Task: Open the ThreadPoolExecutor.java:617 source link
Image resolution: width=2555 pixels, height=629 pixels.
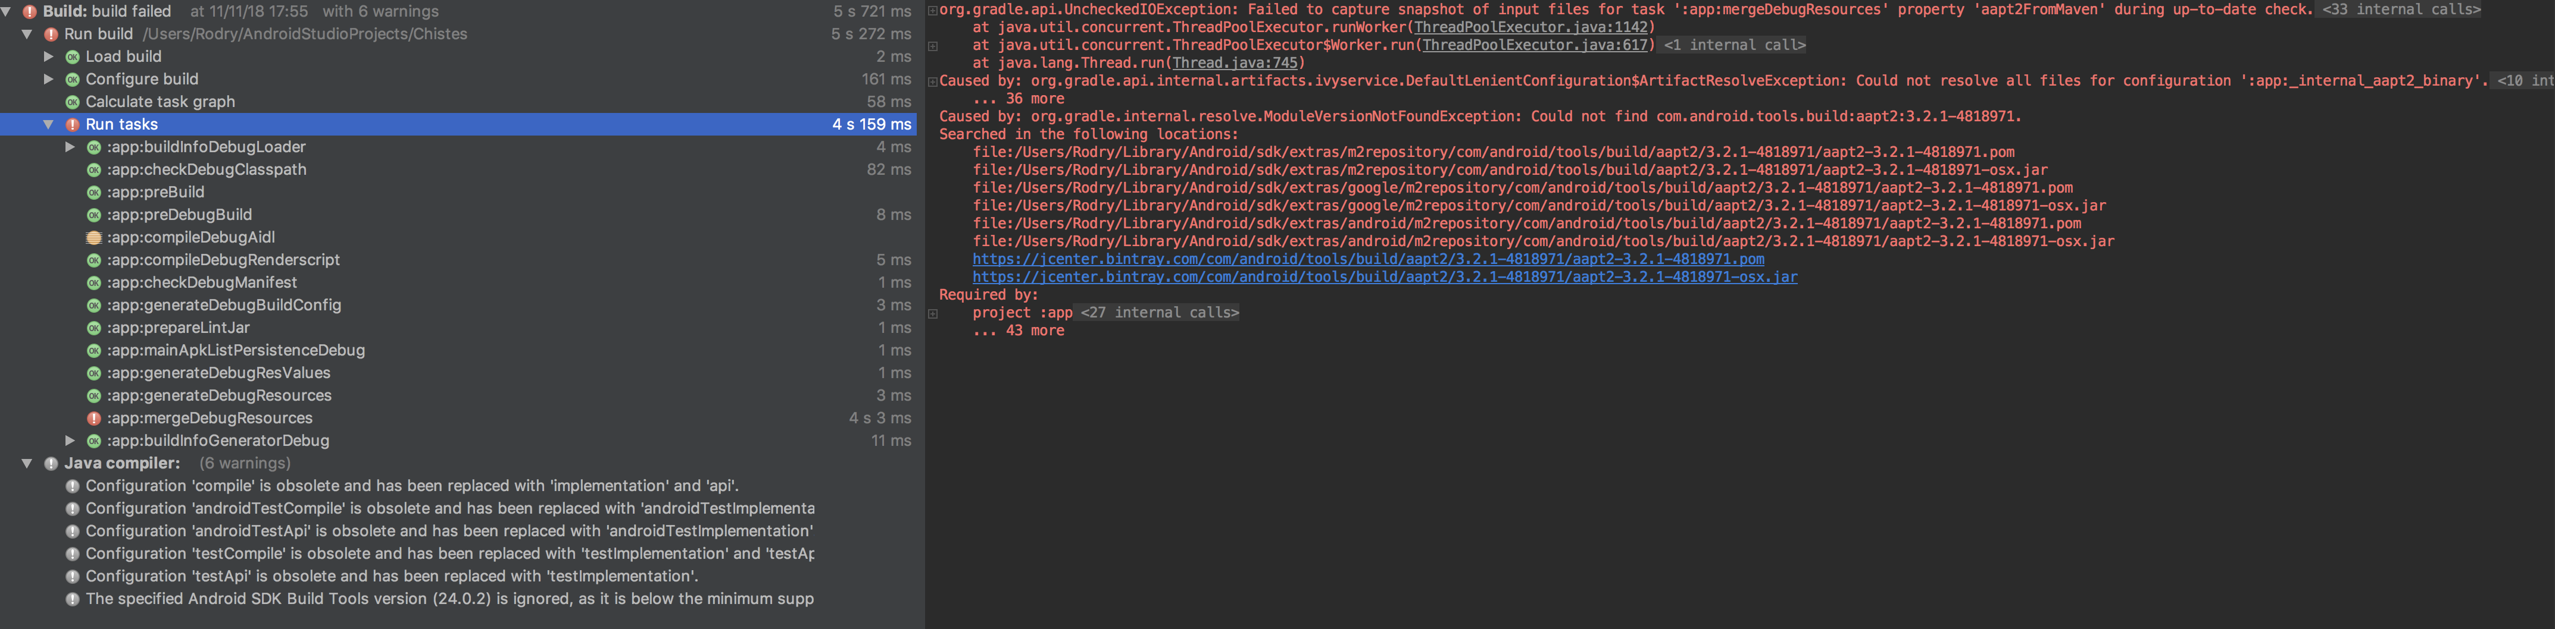Action: pos(1535,46)
